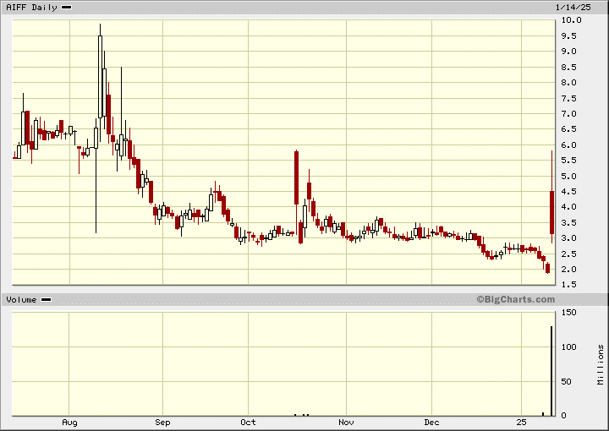
Task: Click the 6.0 price axis label
Action: [568, 145]
